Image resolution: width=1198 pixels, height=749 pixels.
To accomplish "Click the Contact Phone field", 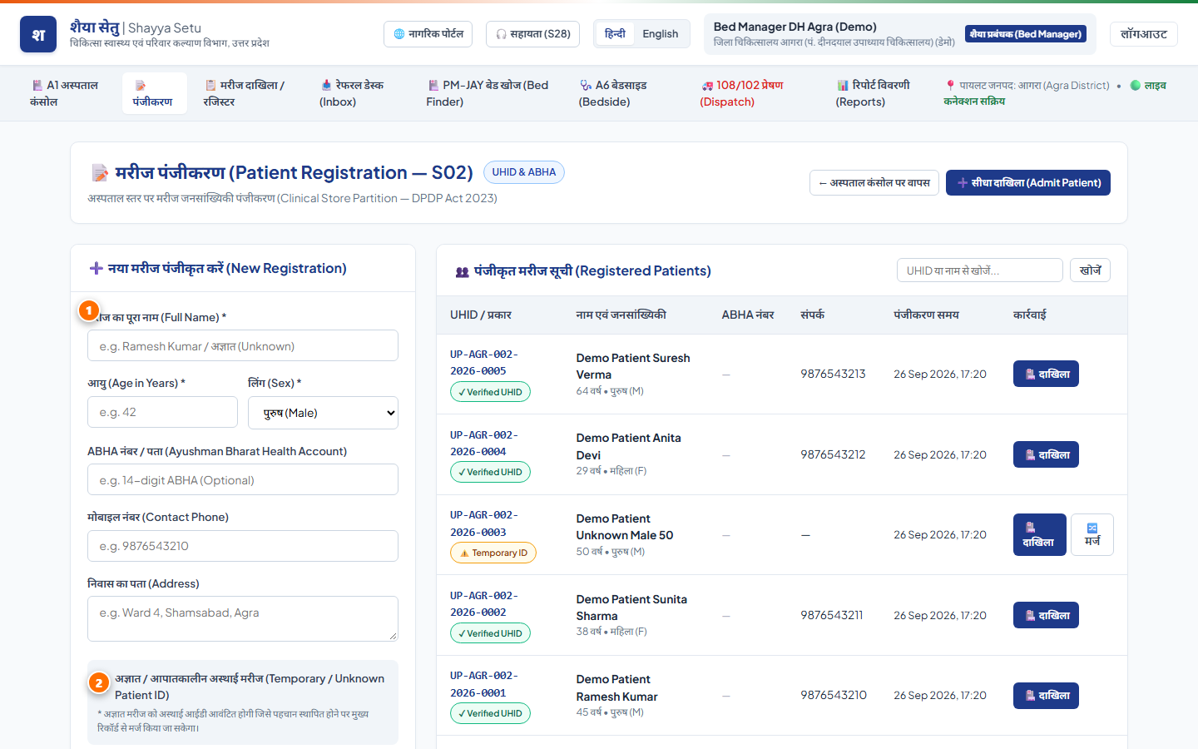I will tap(243, 546).
